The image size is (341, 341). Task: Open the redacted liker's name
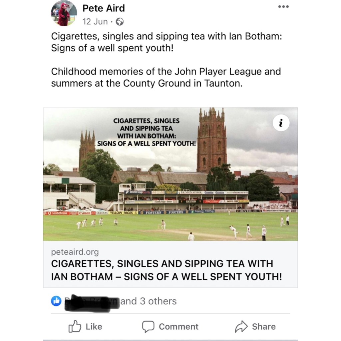(91, 302)
